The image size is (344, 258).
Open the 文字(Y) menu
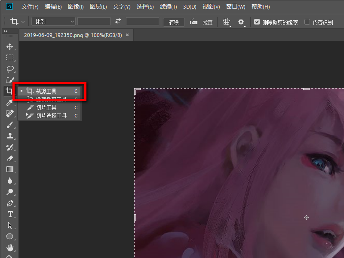click(x=122, y=6)
